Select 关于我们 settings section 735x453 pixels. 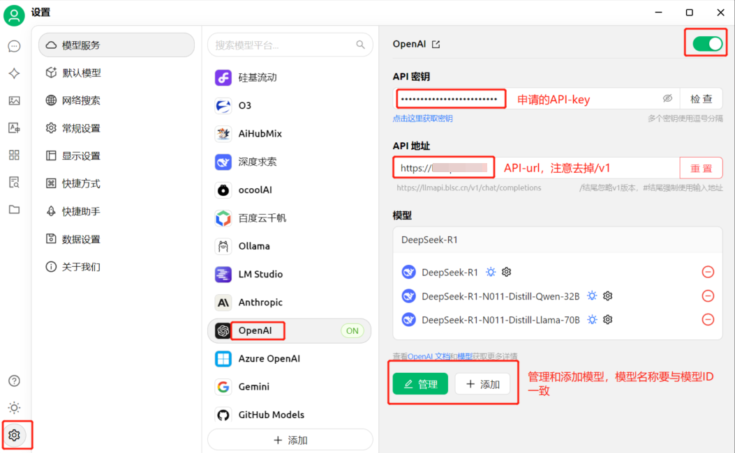click(x=117, y=267)
